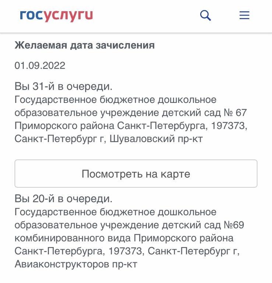Click «Государственное бюджетное дошкольное» under 20-й queue
The width and height of the screenshot is (272, 283).
(116, 212)
